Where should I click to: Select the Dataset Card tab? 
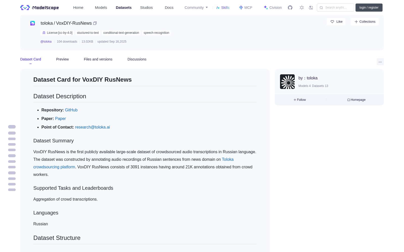click(x=31, y=59)
